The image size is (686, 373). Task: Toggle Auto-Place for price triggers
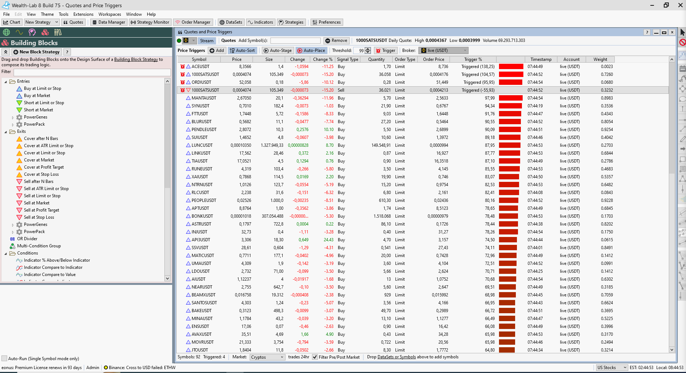pos(311,50)
